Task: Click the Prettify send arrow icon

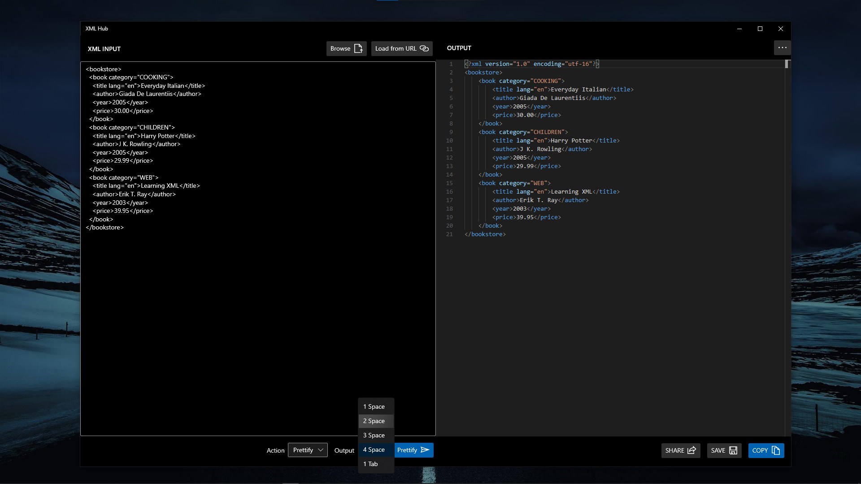Action: pyautogui.click(x=425, y=450)
